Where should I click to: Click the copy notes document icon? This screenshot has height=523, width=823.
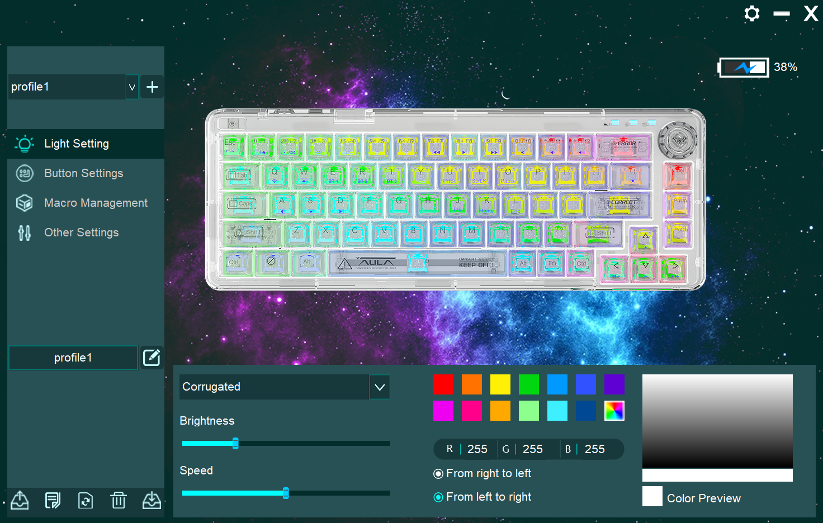(x=53, y=500)
